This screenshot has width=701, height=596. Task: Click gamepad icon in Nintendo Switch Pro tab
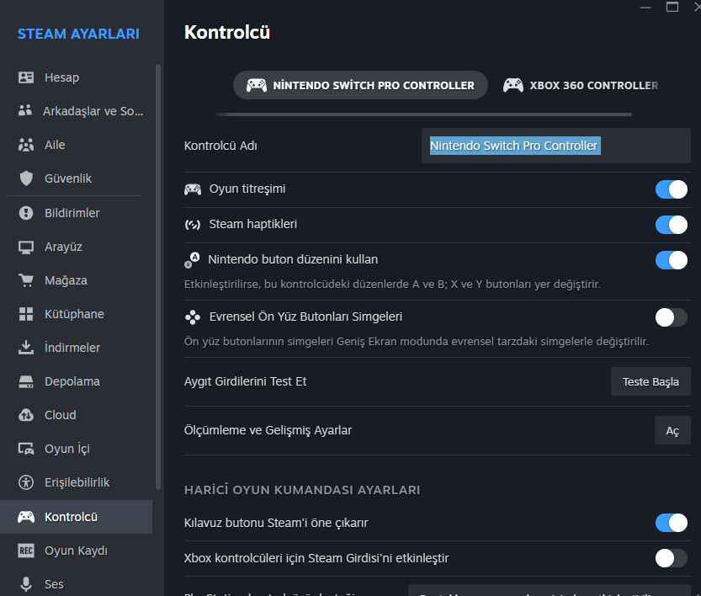coord(257,85)
